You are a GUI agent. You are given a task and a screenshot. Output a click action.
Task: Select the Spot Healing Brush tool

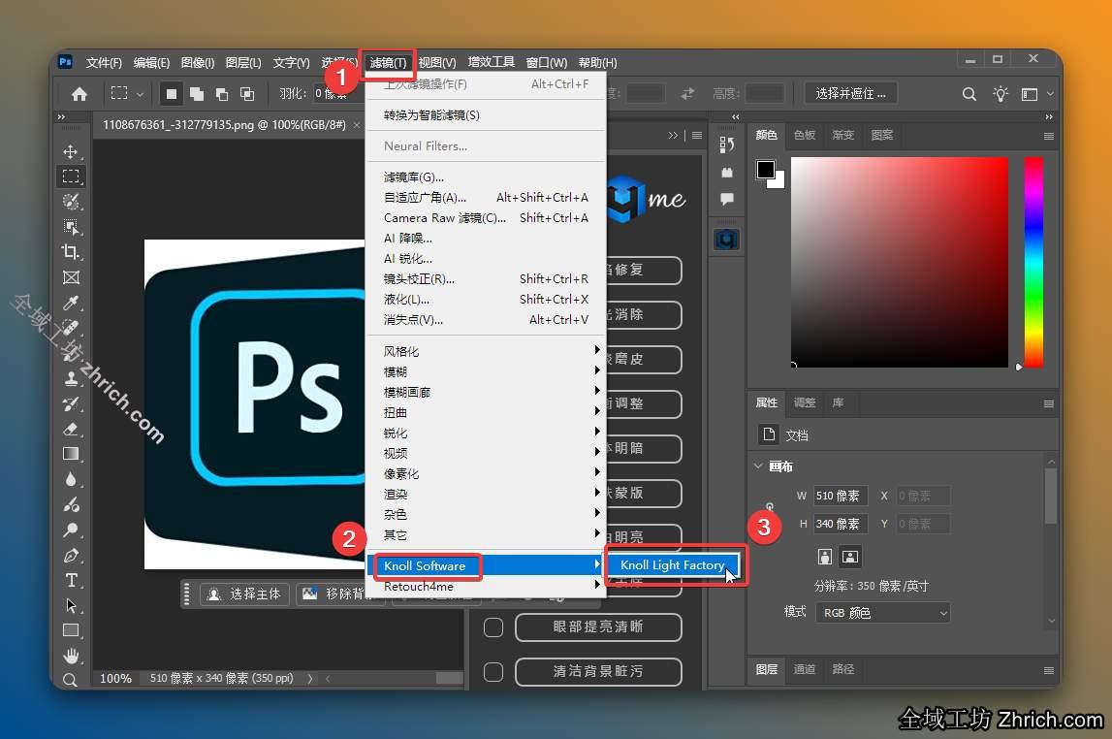[70, 328]
